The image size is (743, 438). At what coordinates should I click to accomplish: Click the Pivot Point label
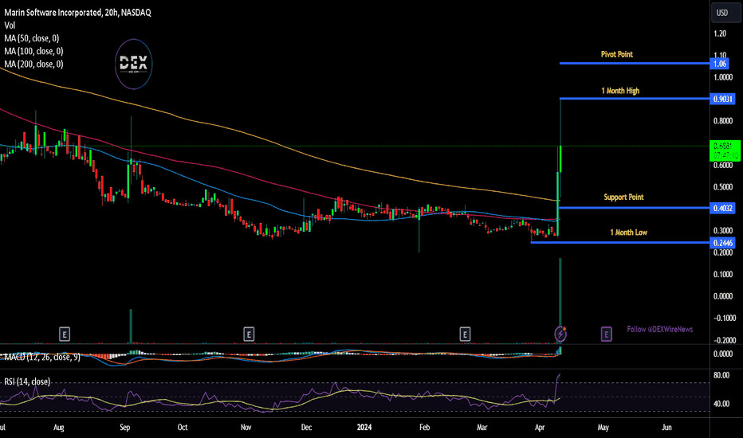616,54
